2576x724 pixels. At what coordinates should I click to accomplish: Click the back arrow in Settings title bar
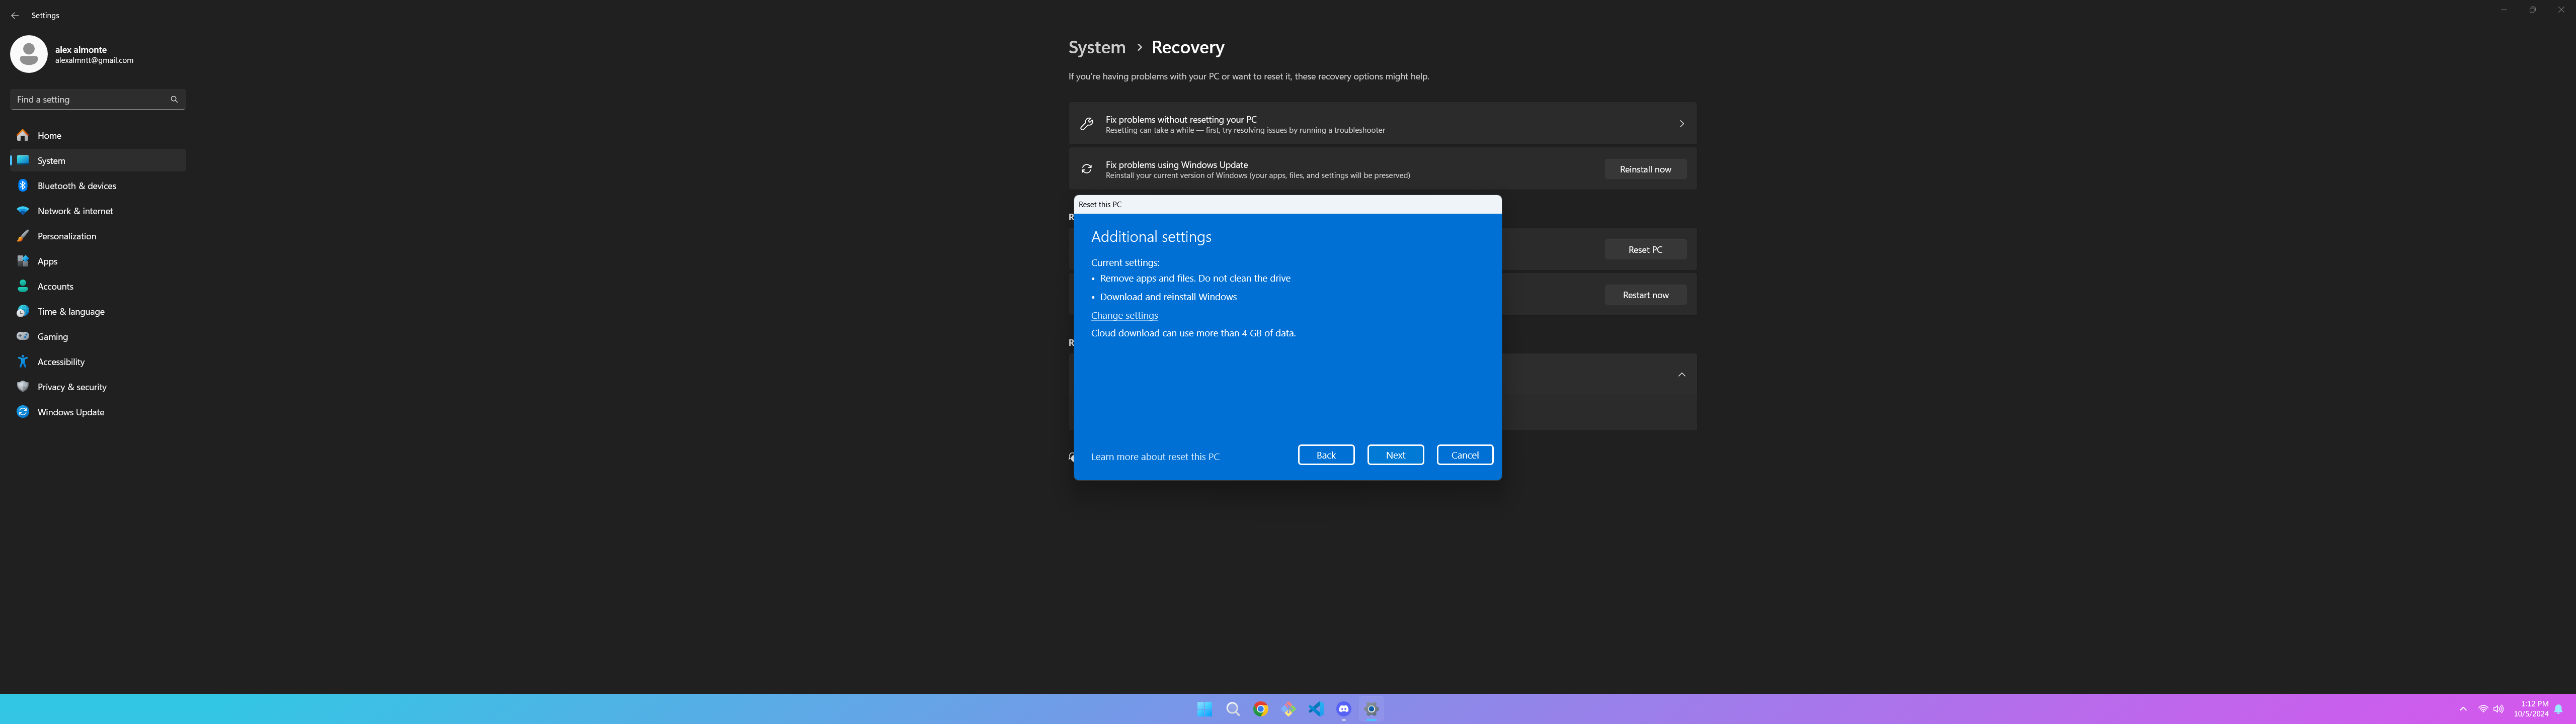pyautogui.click(x=15, y=16)
